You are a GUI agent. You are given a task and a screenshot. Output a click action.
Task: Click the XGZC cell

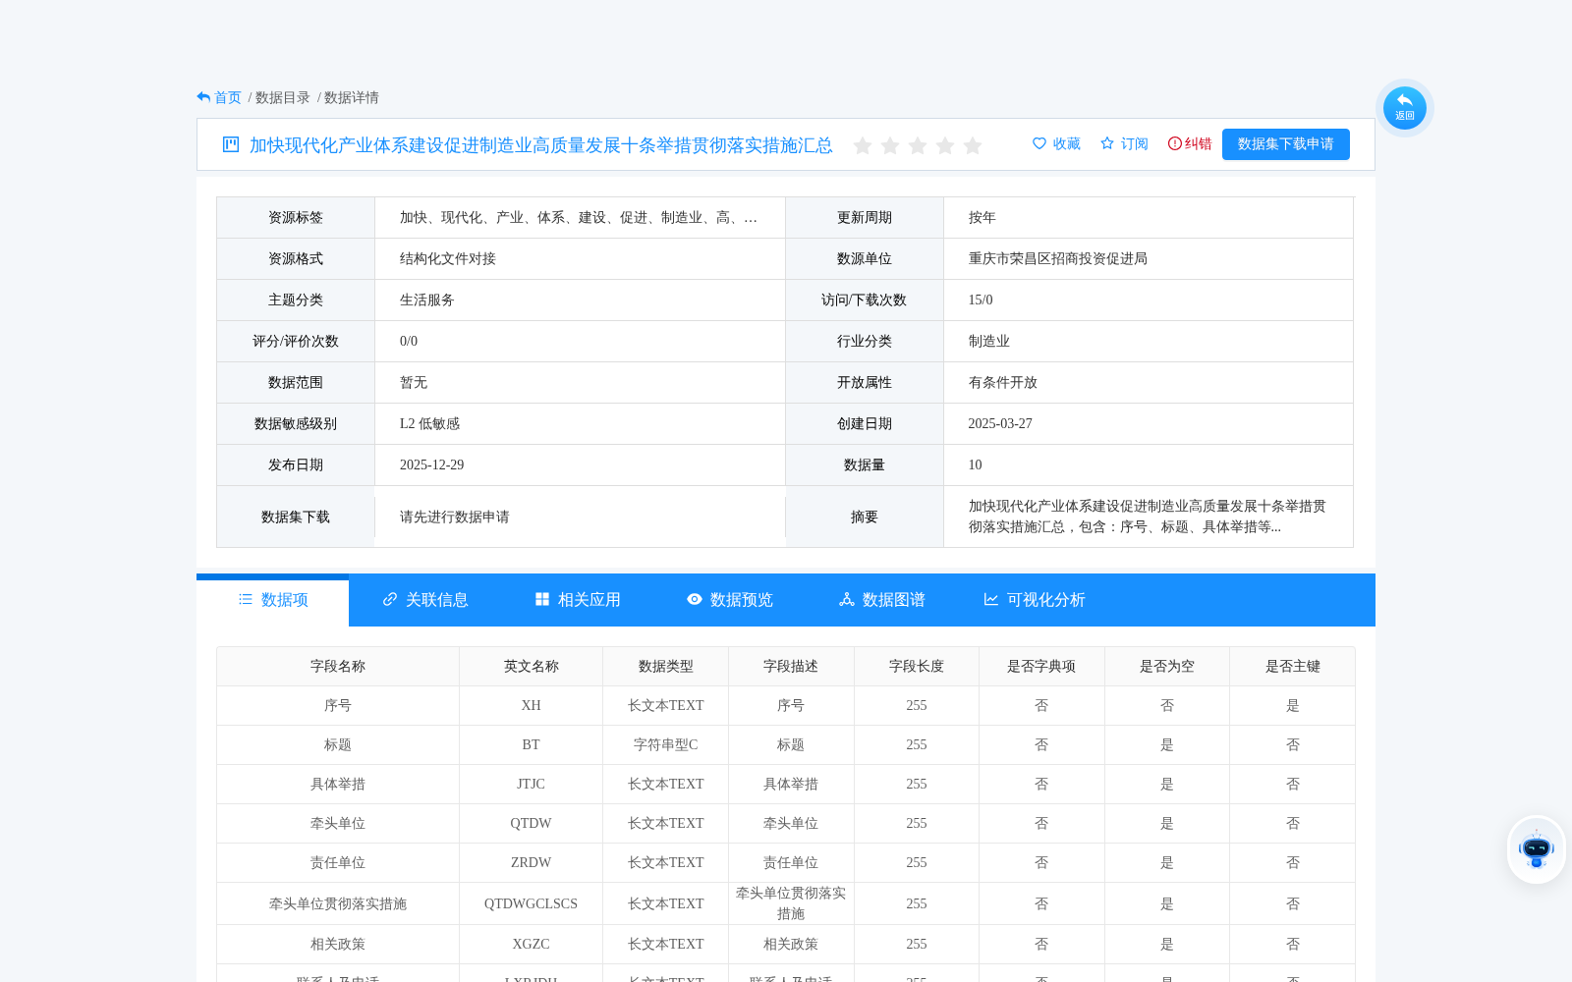point(532,945)
